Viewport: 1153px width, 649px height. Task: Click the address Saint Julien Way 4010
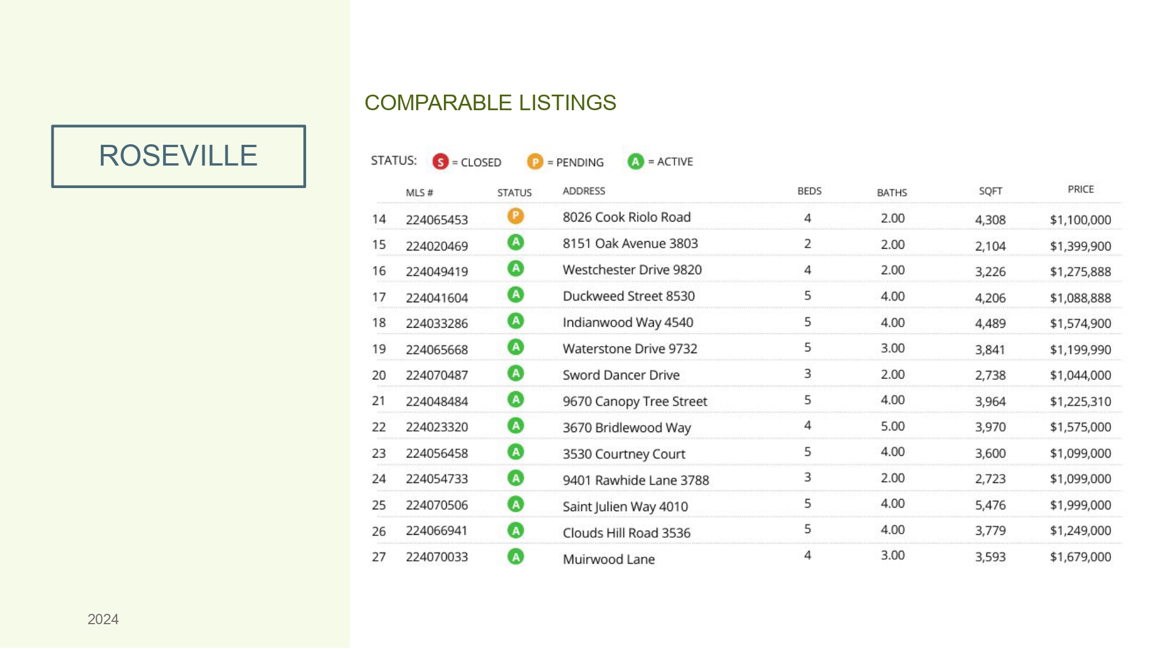[x=626, y=507]
